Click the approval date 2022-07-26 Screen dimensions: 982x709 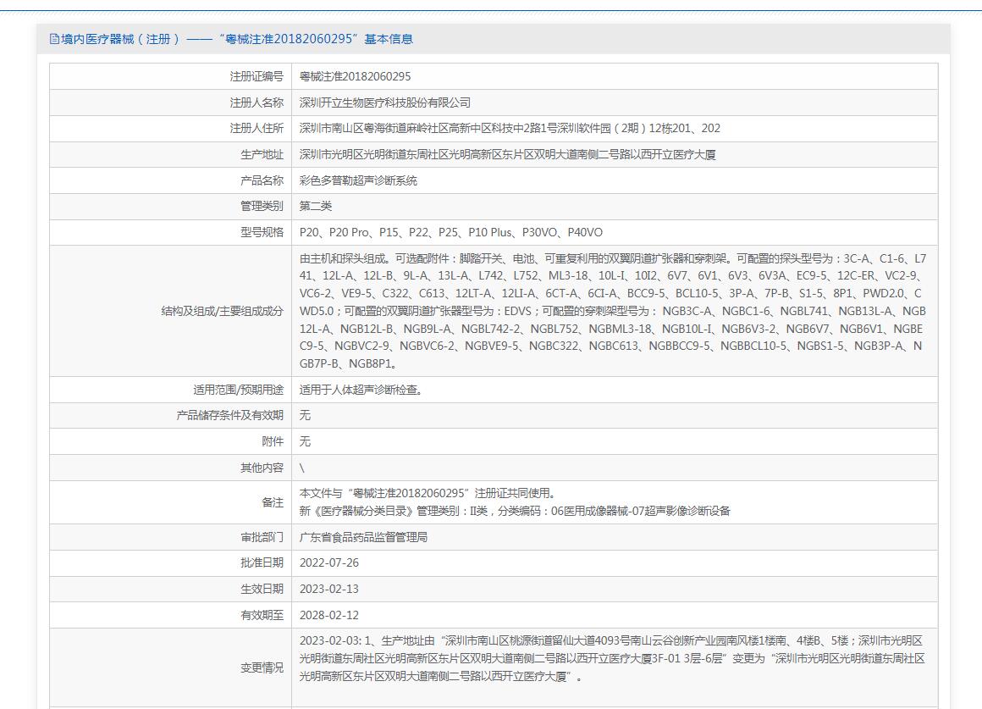(329, 563)
